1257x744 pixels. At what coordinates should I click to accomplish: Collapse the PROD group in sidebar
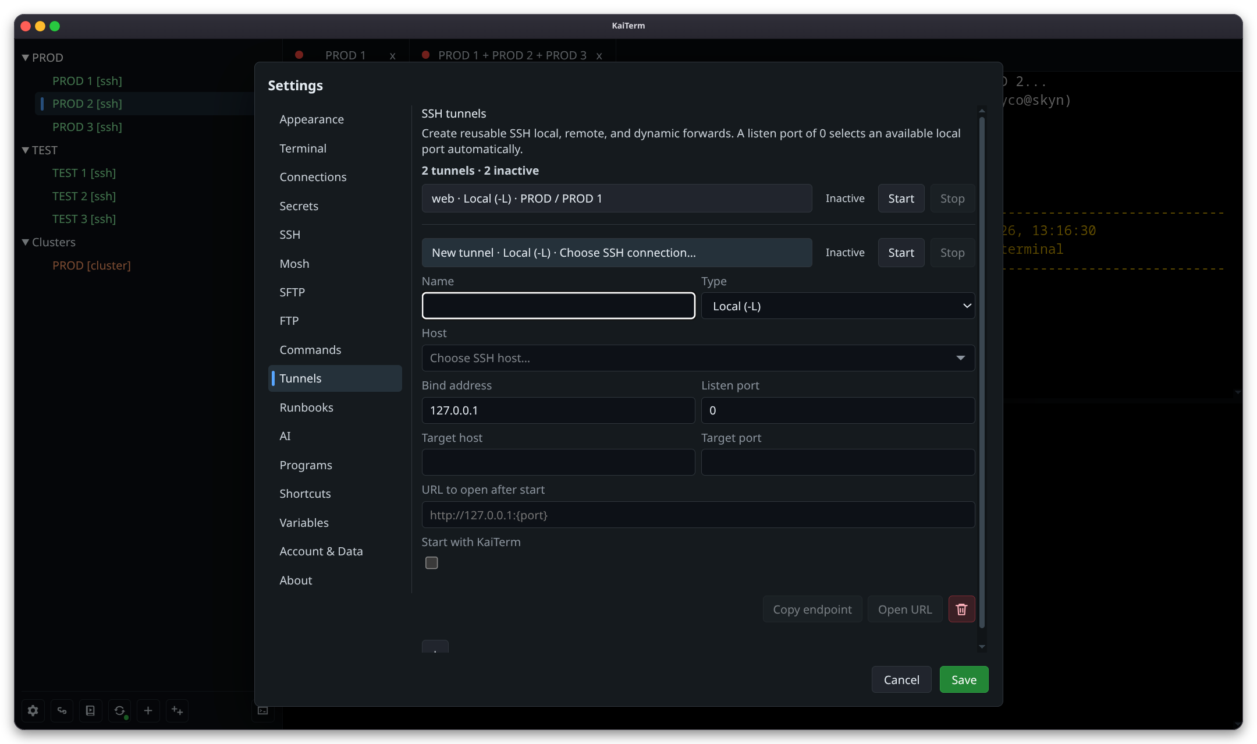pyautogui.click(x=25, y=58)
